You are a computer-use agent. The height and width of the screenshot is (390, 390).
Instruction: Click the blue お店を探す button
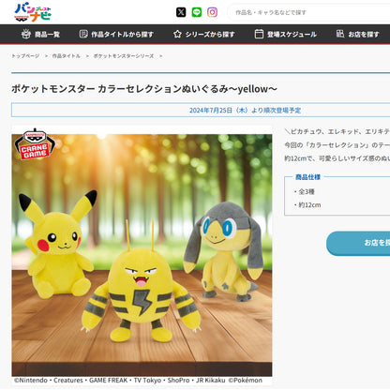358,244
